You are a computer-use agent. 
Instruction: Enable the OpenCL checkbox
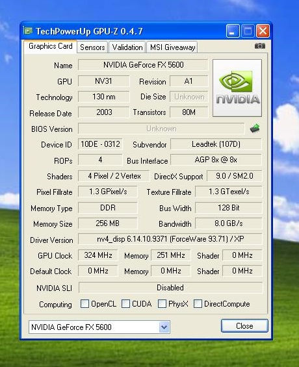(x=84, y=304)
